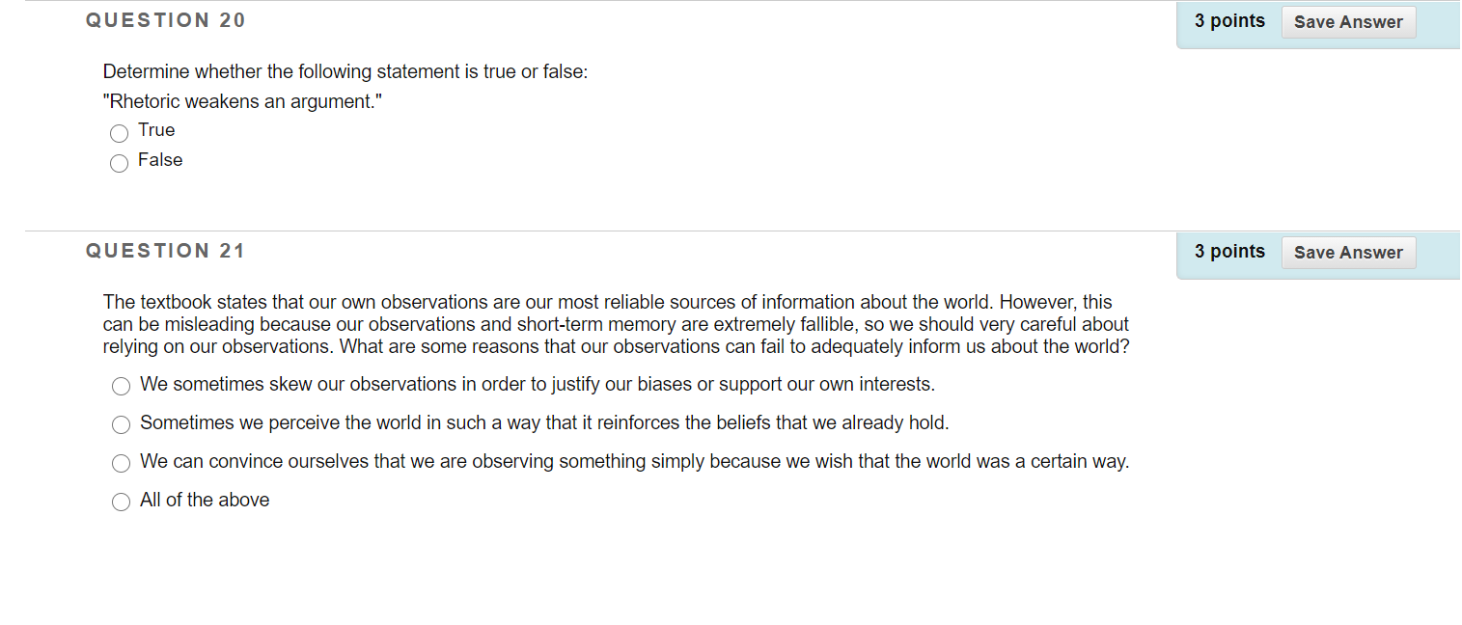Click the textbook observations question paragraph

[616, 324]
